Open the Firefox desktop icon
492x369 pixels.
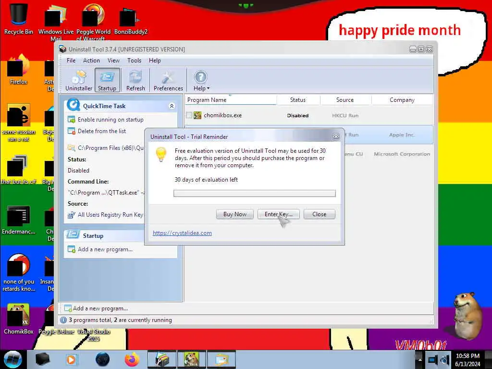click(19, 69)
